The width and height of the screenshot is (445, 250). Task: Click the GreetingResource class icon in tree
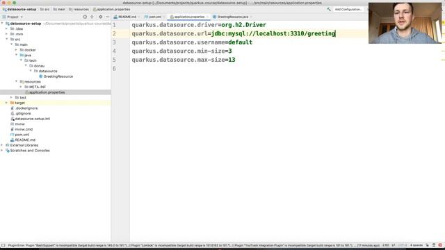(x=41, y=76)
